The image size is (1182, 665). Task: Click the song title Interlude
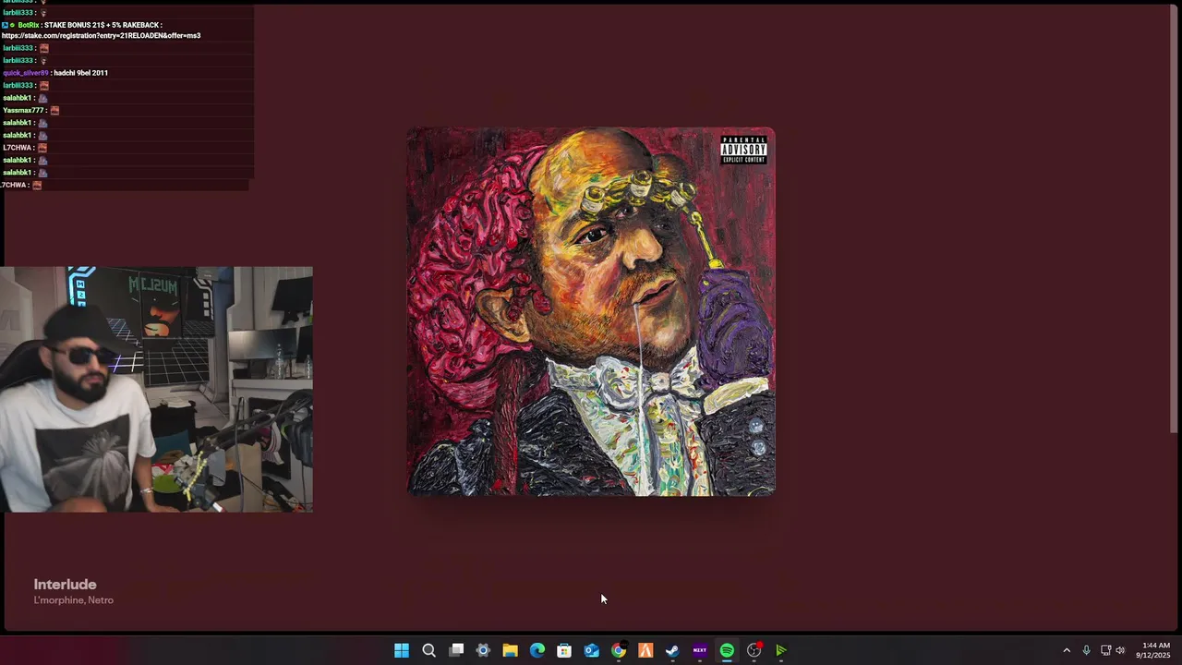pos(65,584)
